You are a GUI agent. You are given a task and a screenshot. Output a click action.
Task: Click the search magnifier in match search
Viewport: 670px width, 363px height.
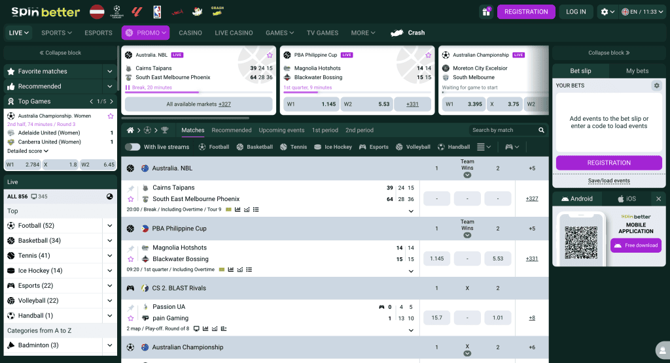point(541,131)
